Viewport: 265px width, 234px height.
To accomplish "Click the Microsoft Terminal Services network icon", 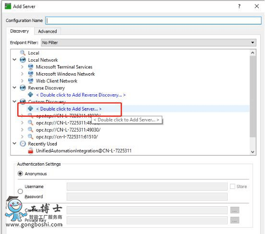I will (x=31, y=67).
